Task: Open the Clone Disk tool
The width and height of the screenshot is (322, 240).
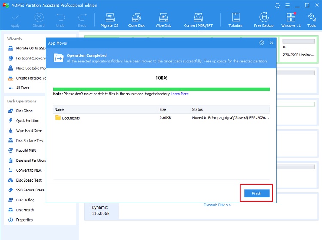Action: (x=137, y=20)
